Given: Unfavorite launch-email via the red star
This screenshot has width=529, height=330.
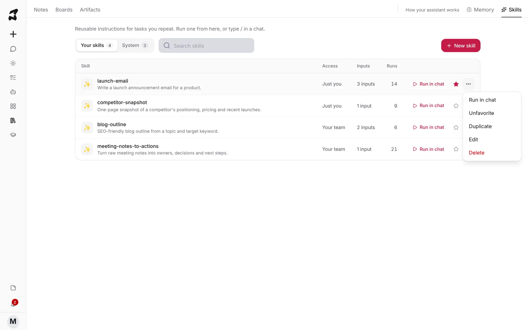Looking at the screenshot, I should 456,84.
